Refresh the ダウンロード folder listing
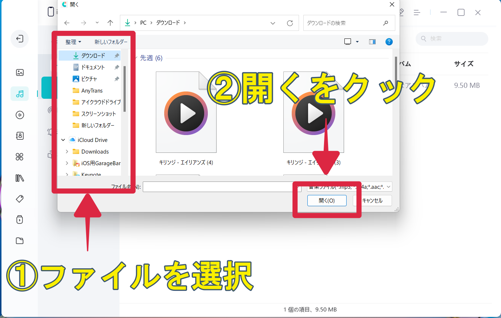Image resolution: width=501 pixels, height=318 pixels. tap(290, 23)
